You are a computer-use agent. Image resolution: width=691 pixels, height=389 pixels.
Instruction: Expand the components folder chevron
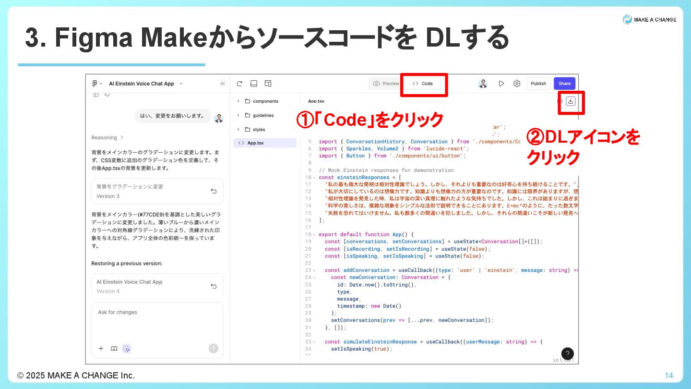click(238, 101)
